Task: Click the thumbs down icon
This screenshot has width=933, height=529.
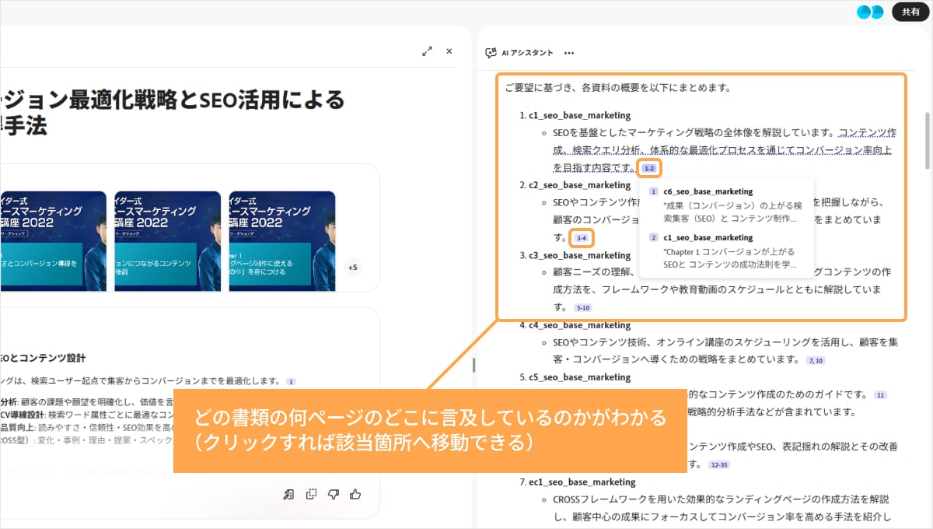Action: pos(334,494)
